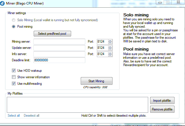Click the Remove plotfile button
Screen dimensions: 185x126
tap(162, 109)
